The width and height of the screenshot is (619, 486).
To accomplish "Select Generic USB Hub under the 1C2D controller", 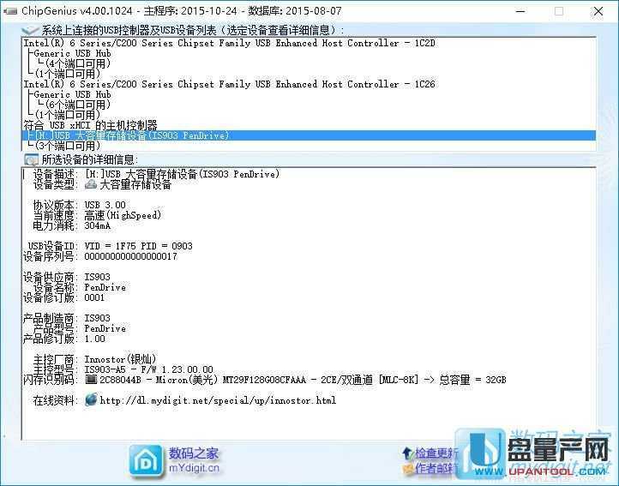I will [x=72, y=53].
